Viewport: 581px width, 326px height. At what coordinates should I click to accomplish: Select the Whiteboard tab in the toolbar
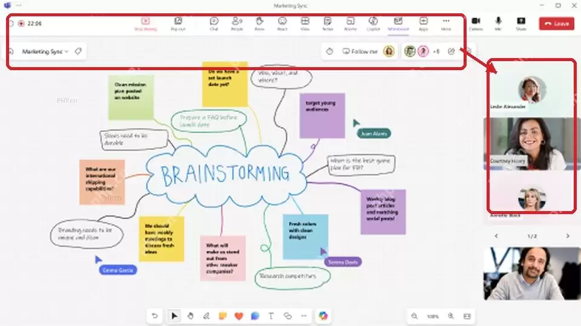pyautogui.click(x=398, y=24)
